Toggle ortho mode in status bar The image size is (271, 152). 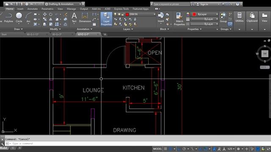(x=179, y=149)
